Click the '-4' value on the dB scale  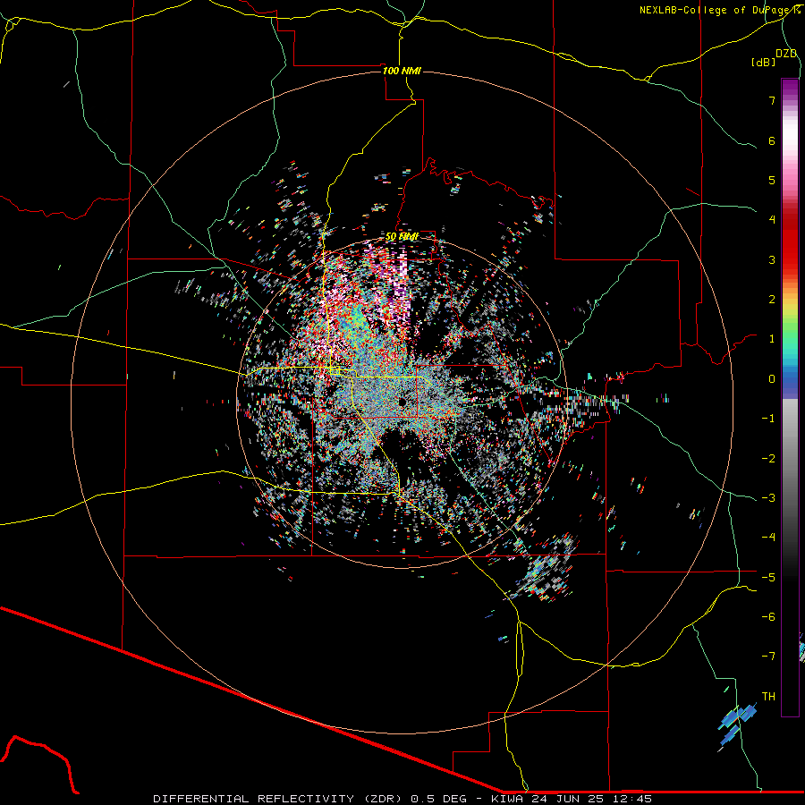click(768, 538)
